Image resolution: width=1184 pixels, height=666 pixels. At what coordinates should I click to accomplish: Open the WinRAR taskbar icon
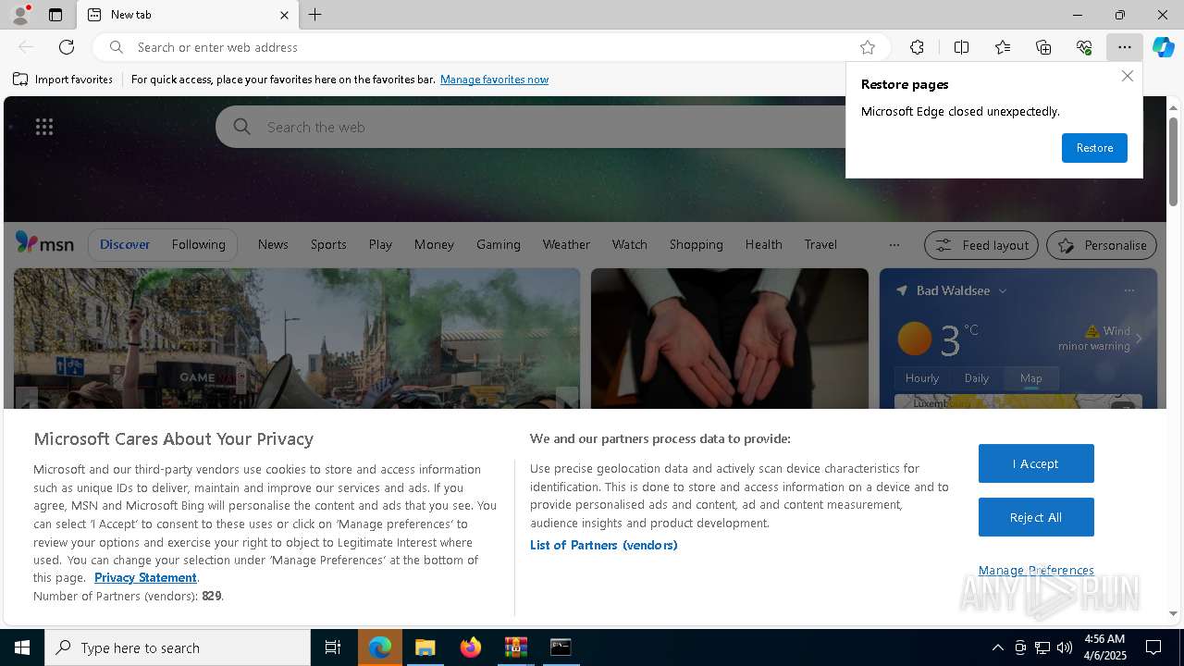click(515, 647)
